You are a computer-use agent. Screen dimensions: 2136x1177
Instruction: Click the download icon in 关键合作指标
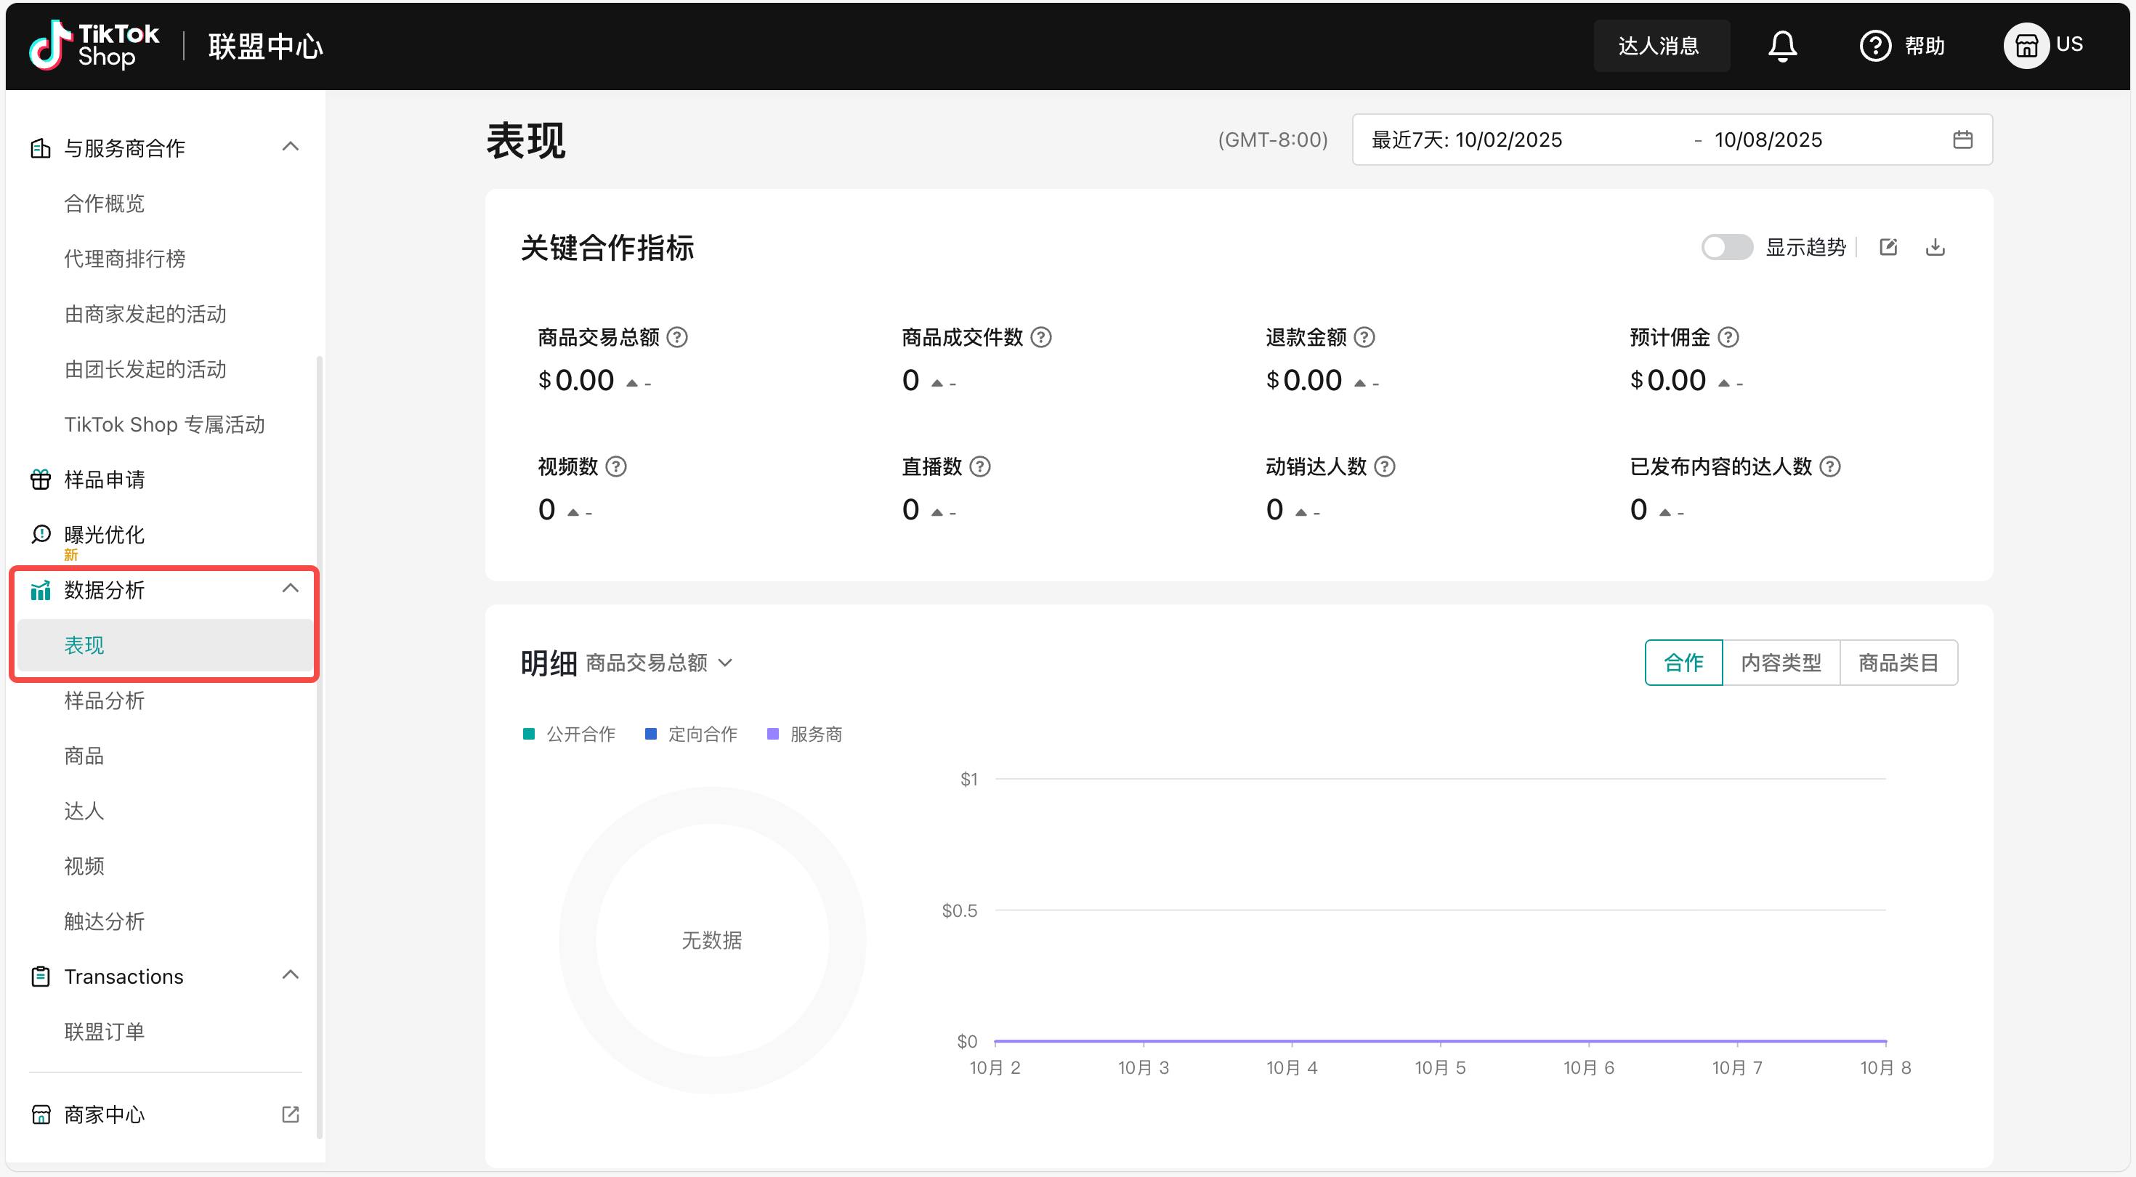coord(1935,247)
